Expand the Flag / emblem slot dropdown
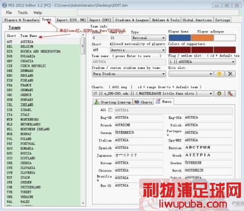 tap(202, 62)
